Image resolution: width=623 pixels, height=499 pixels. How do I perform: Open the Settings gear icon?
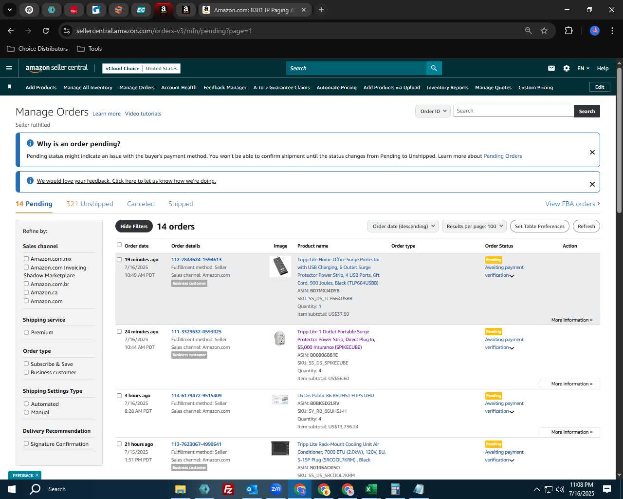[x=567, y=68]
